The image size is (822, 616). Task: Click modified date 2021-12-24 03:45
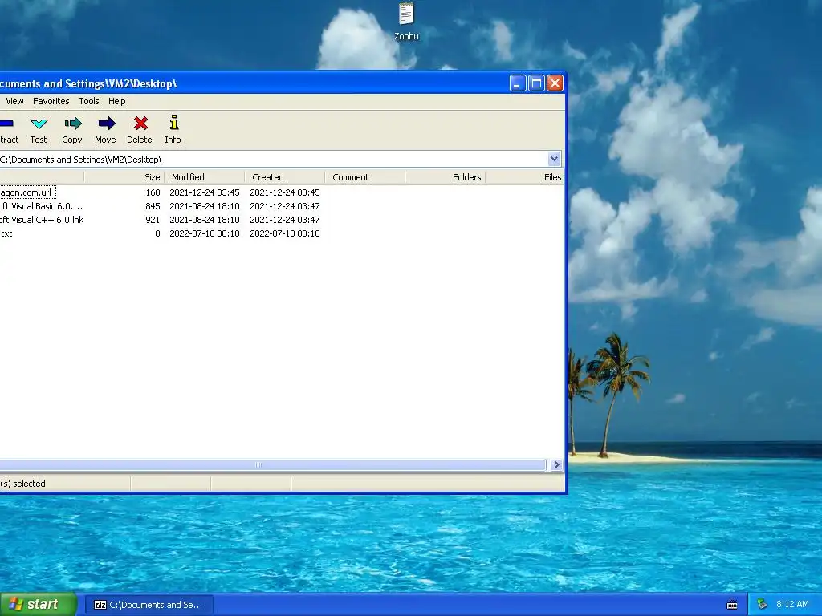coord(205,192)
